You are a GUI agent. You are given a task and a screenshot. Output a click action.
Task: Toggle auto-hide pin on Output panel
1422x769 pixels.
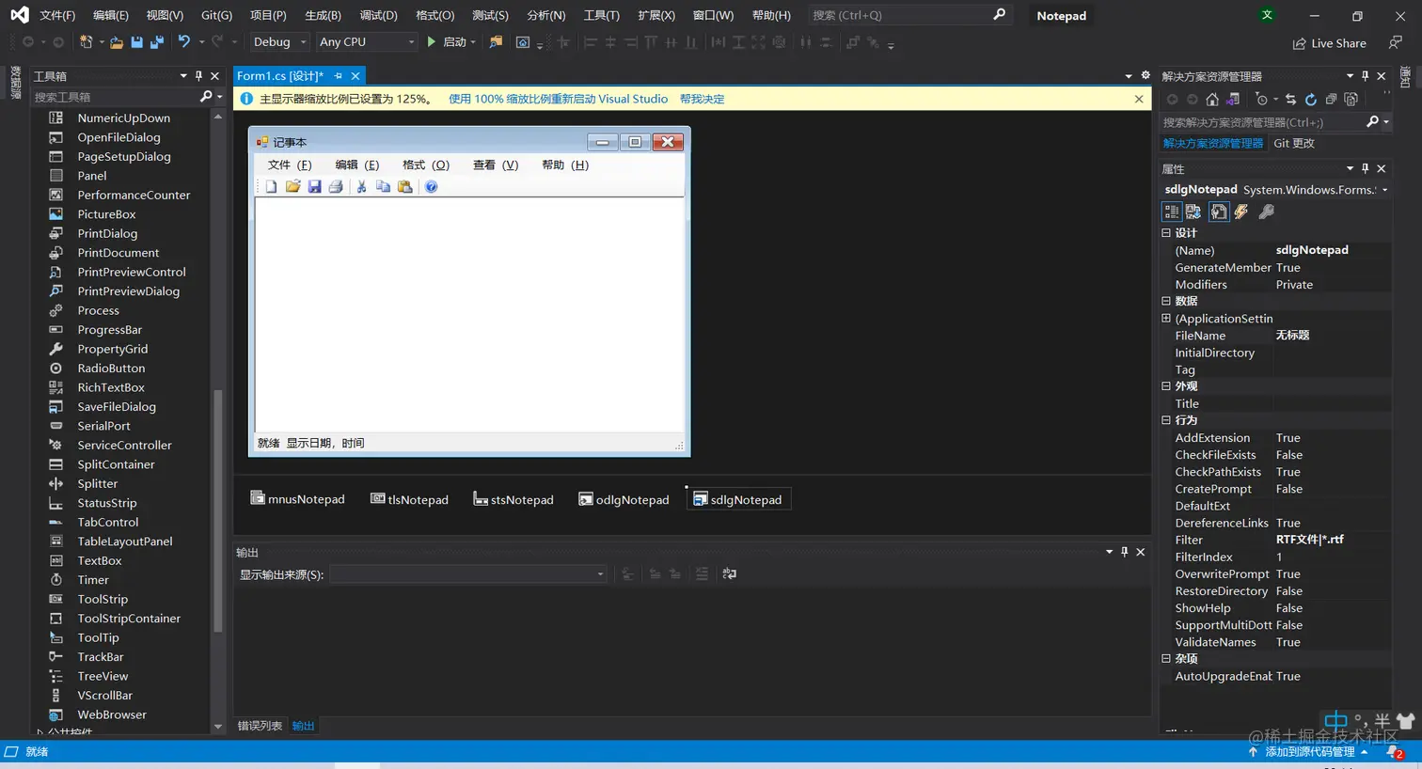(1124, 552)
